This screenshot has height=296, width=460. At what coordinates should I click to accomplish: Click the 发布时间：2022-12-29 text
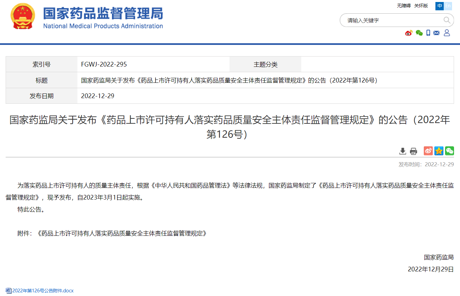coord(426,164)
